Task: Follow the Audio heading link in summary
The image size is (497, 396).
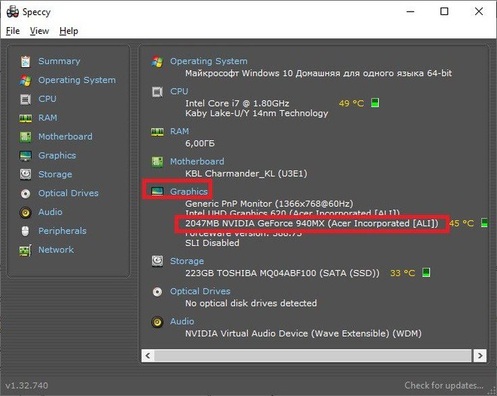Action: [x=182, y=322]
